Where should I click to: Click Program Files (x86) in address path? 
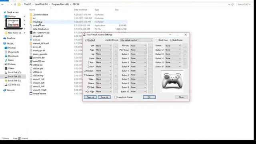coord(60,4)
